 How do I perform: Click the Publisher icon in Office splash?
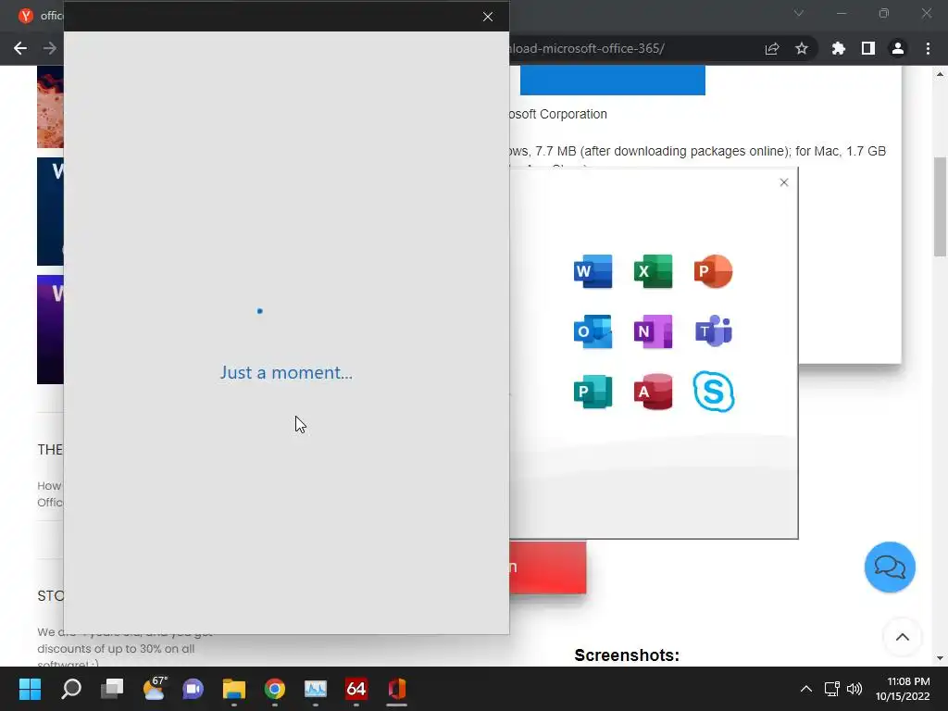point(592,392)
